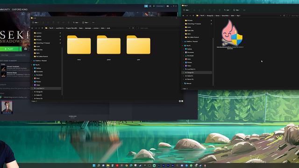The image size is (299, 168).
Task: Collapse This PC in mods window sidebar
Action: point(32,65)
